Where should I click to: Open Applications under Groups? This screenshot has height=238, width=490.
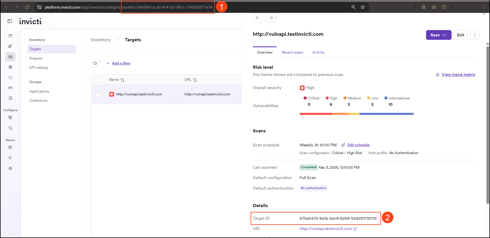click(39, 91)
